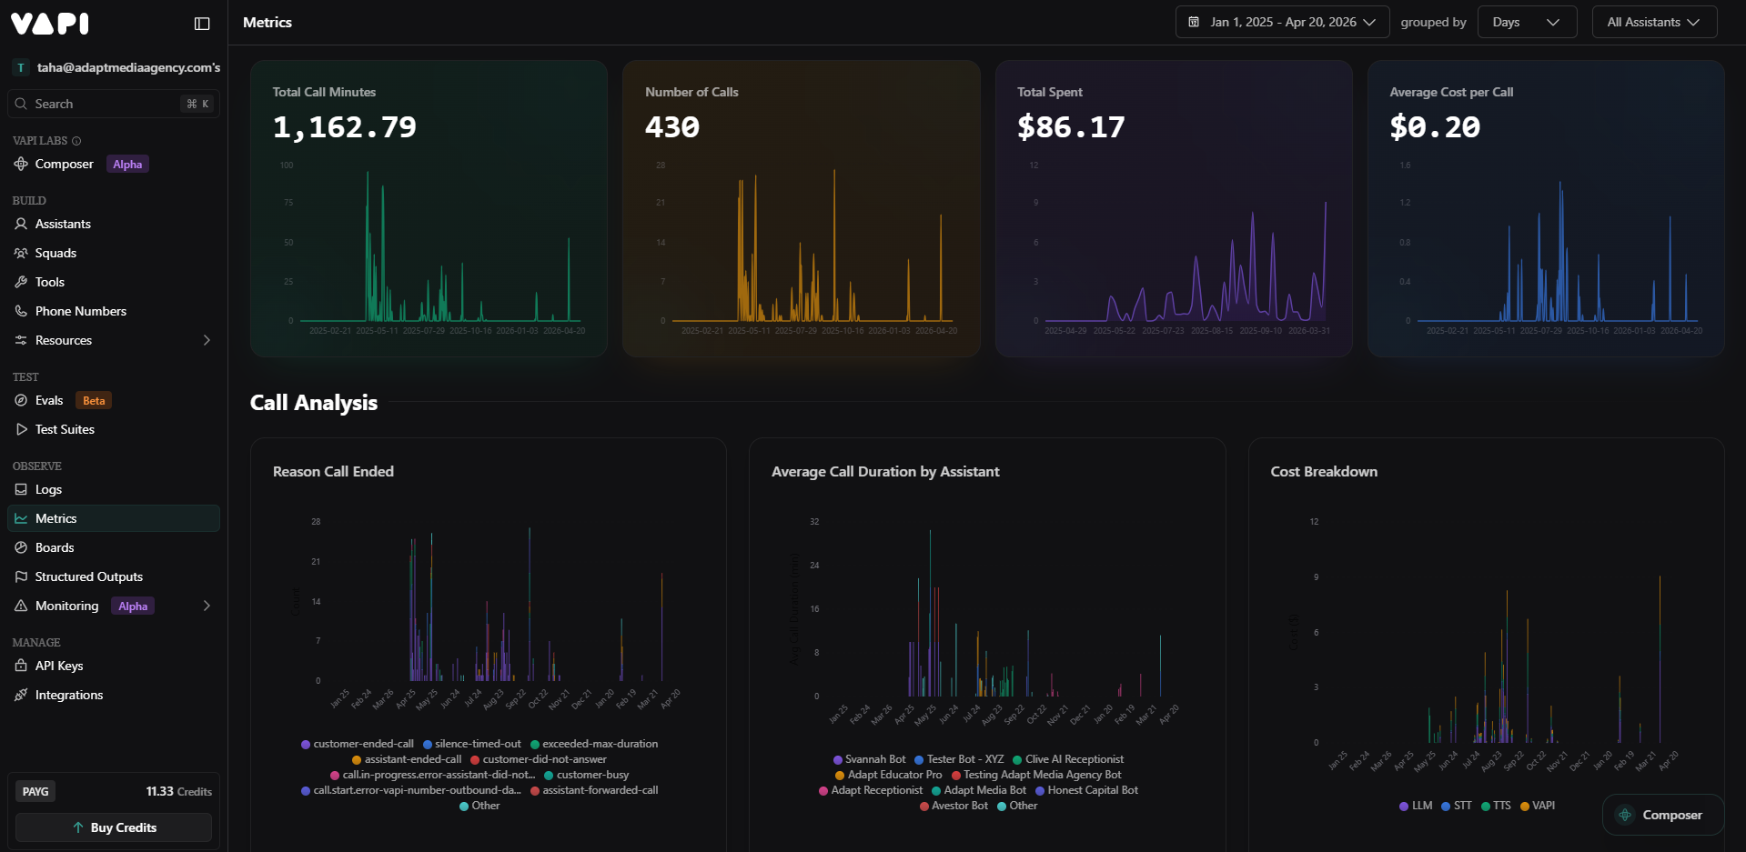1746x852 pixels.
Task: Click the PAYG plan badge
Action: click(35, 791)
